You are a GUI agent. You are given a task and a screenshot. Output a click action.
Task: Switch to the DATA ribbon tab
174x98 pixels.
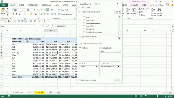pos(57,5)
